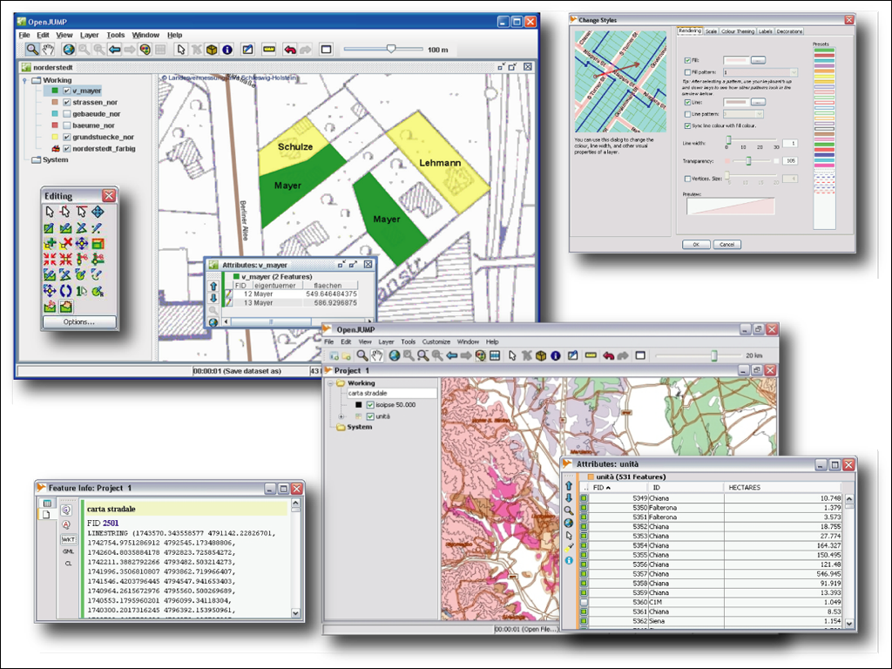Image resolution: width=892 pixels, height=669 pixels.
Task: Click OK in Change Styles dialog
Action: point(696,245)
